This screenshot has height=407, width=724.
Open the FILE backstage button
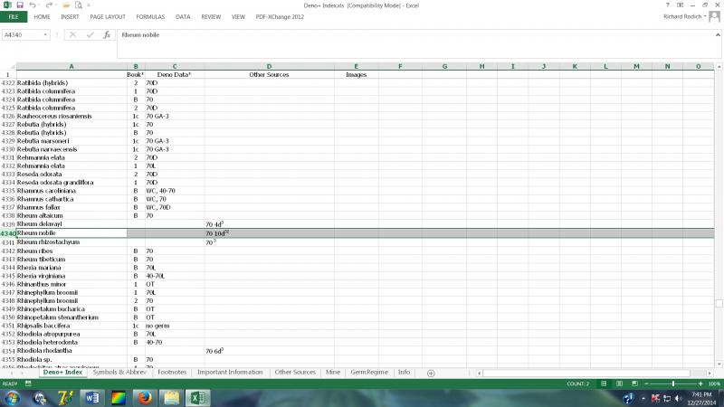point(14,16)
